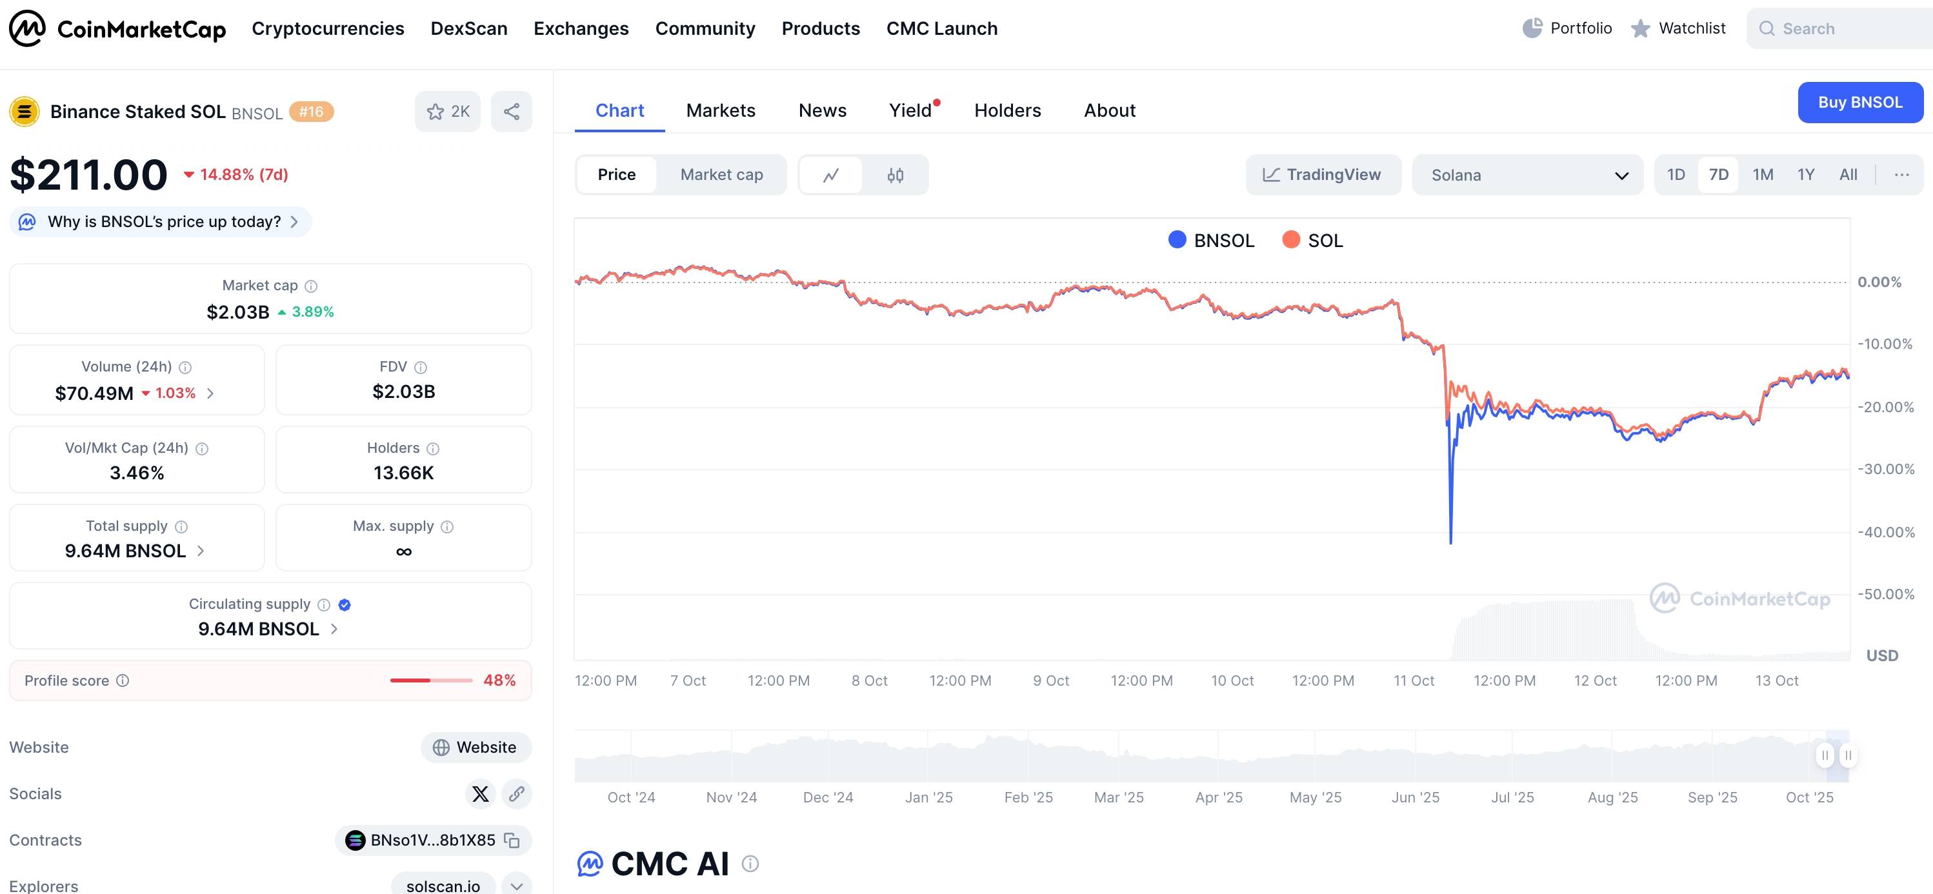Switch to the Holders tab

(x=1007, y=110)
